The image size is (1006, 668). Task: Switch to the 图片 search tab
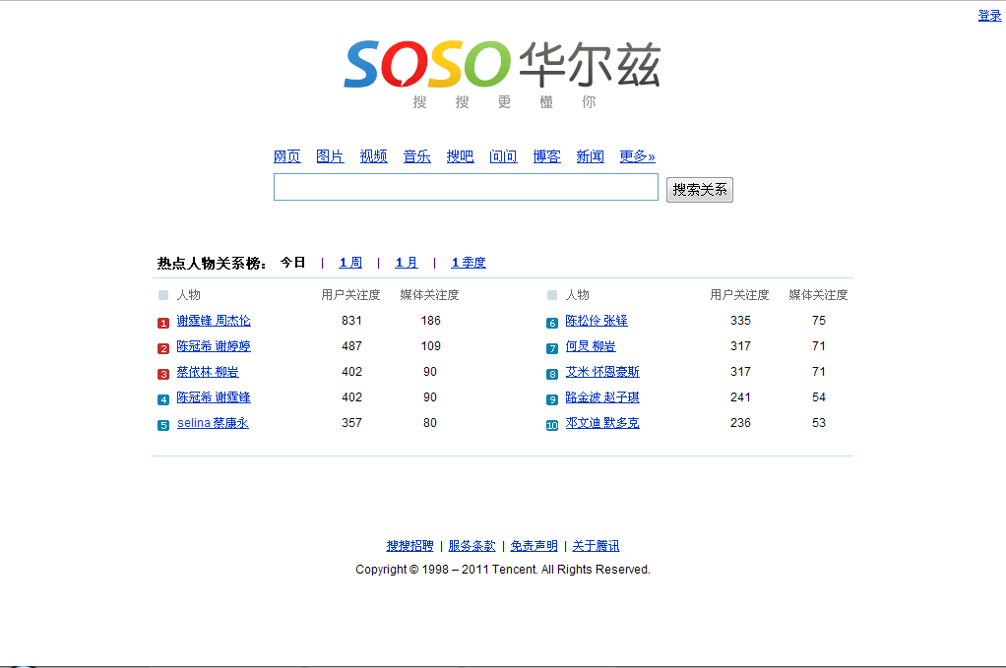(x=330, y=155)
